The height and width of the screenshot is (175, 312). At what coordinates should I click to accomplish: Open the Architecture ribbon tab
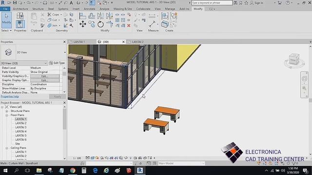[x=20, y=9]
